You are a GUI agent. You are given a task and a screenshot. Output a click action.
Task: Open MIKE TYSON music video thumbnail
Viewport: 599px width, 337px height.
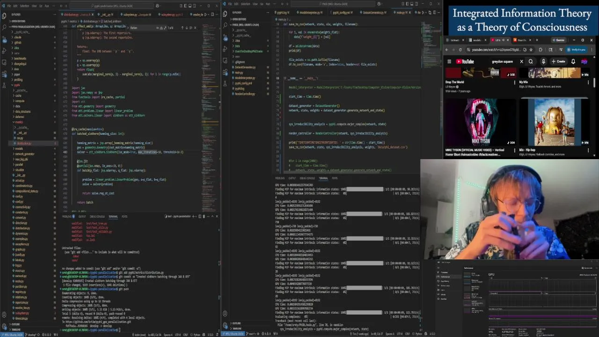[x=480, y=123]
